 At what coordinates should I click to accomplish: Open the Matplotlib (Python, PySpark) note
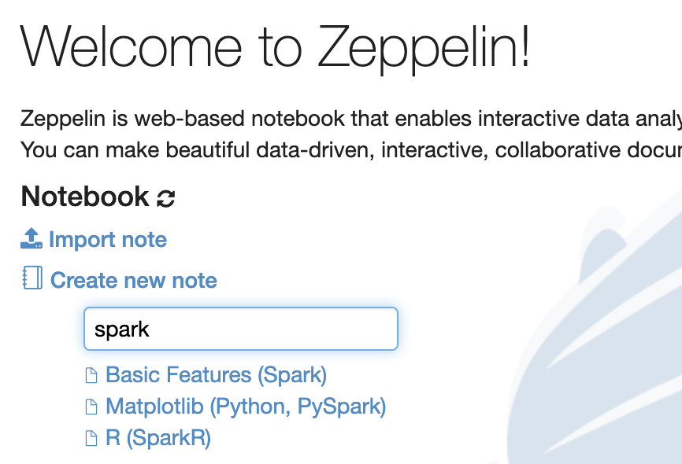point(246,407)
